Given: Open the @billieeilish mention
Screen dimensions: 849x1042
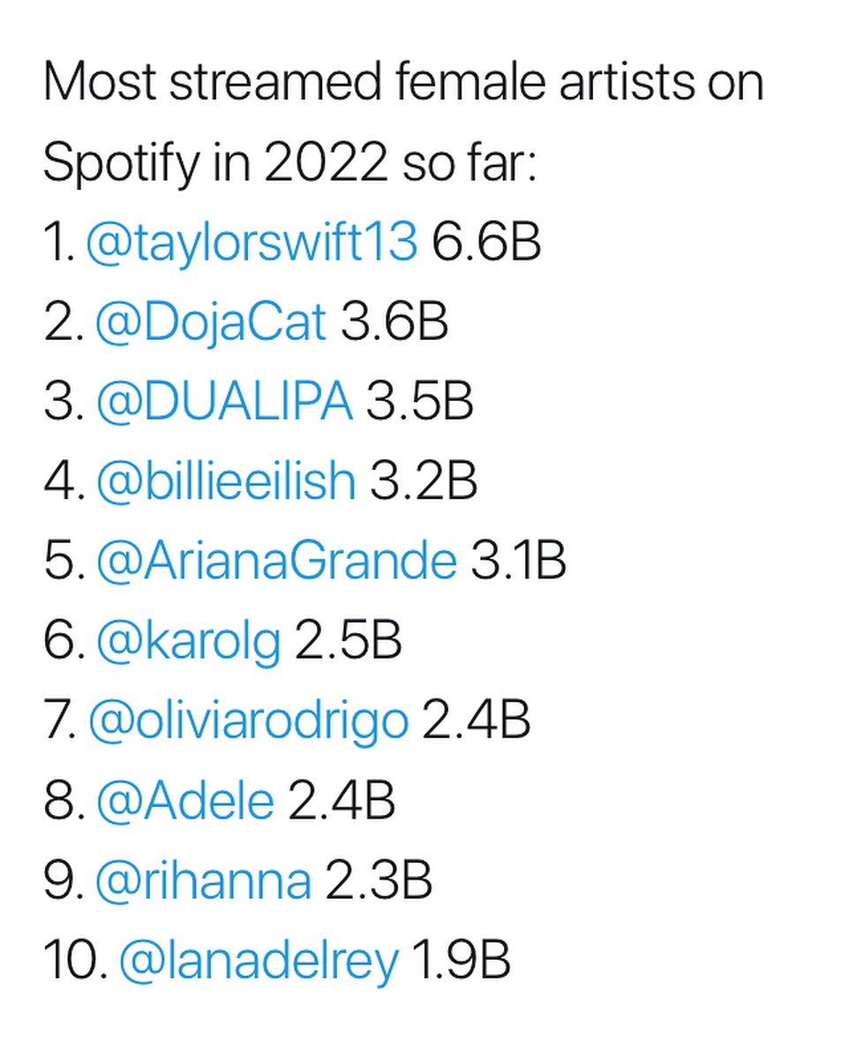Looking at the screenshot, I should (x=225, y=481).
